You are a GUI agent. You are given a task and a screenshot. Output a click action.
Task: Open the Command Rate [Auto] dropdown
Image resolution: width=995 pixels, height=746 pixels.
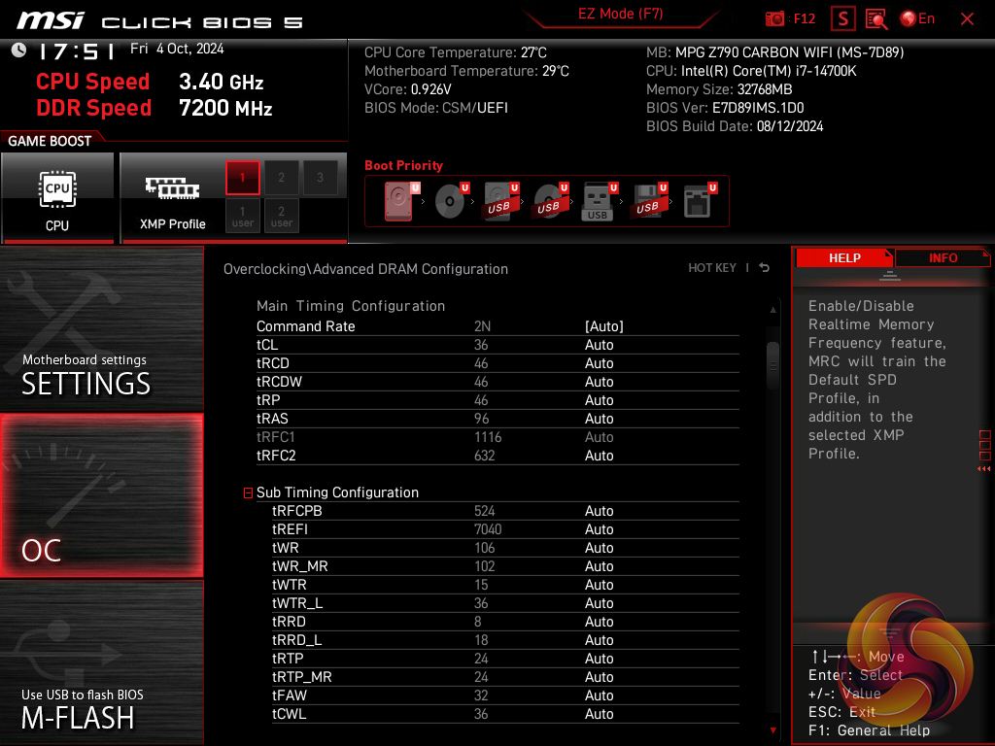point(604,326)
